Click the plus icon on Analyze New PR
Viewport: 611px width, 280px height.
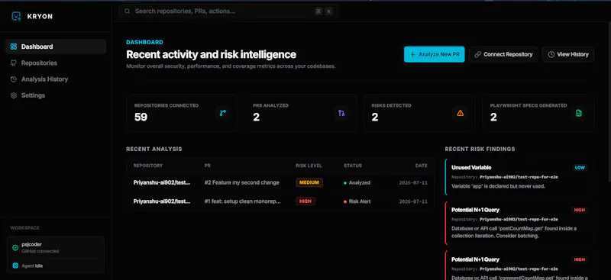tap(413, 54)
